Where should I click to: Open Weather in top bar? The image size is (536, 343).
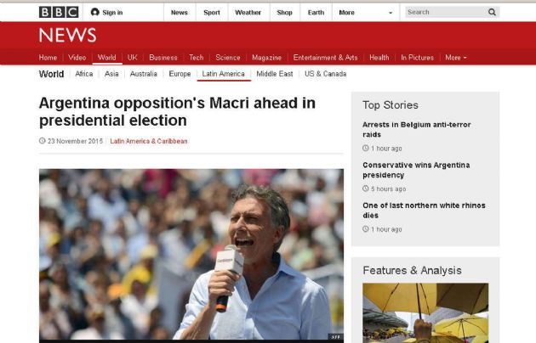click(x=248, y=13)
